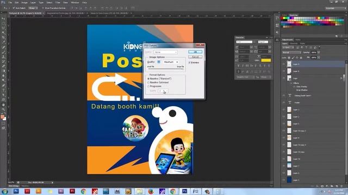Open the Image menu
Viewport: 348px width, 195px height.
[24, 2]
